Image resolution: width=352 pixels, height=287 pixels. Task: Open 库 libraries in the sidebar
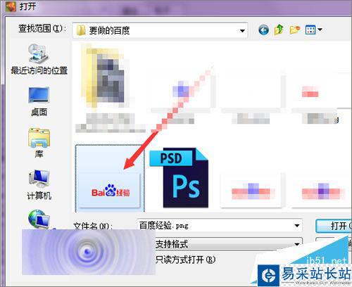click(x=39, y=143)
